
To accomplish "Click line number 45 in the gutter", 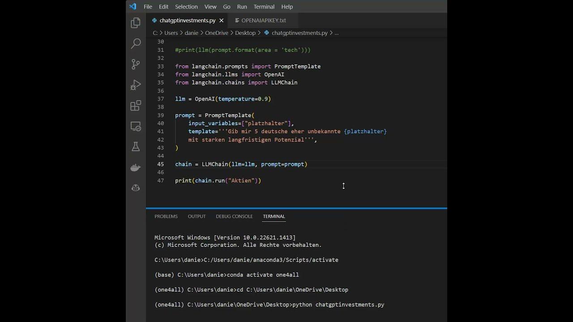I will [x=160, y=164].
